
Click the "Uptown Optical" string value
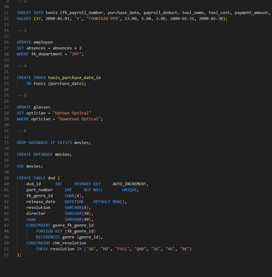point(72,113)
